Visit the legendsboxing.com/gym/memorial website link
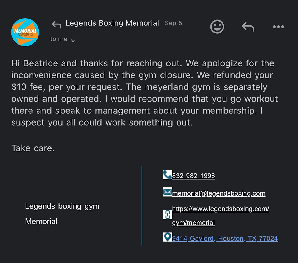Image resolution: width=298 pixels, height=263 pixels. tap(220, 209)
